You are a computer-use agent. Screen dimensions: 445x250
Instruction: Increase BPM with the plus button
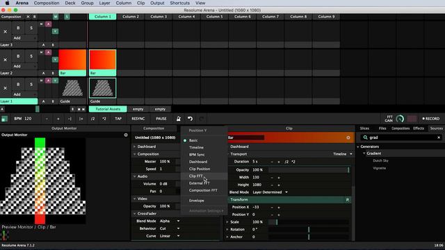[x=58, y=119]
